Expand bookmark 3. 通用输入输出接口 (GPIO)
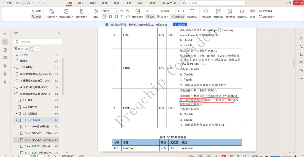 [x=14, y=81]
